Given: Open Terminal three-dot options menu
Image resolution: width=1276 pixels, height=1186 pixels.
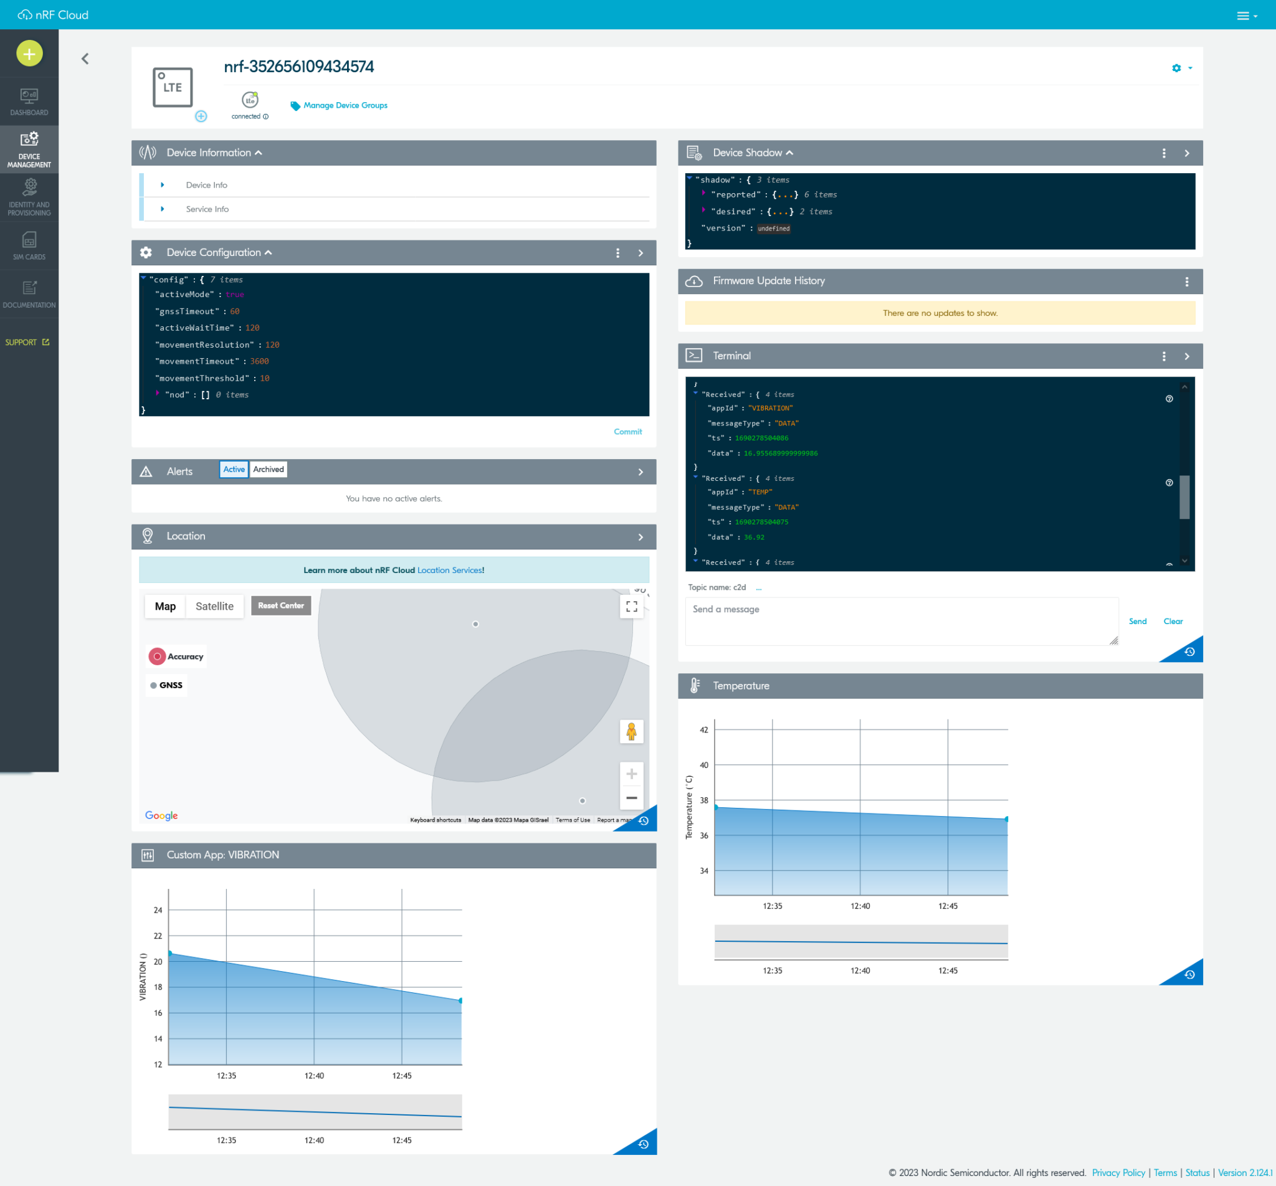Looking at the screenshot, I should [1164, 356].
